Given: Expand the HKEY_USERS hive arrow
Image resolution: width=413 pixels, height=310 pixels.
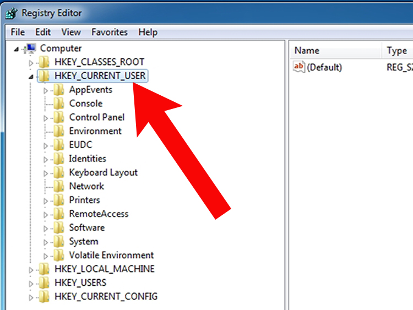Looking at the screenshot, I should click(x=31, y=284).
